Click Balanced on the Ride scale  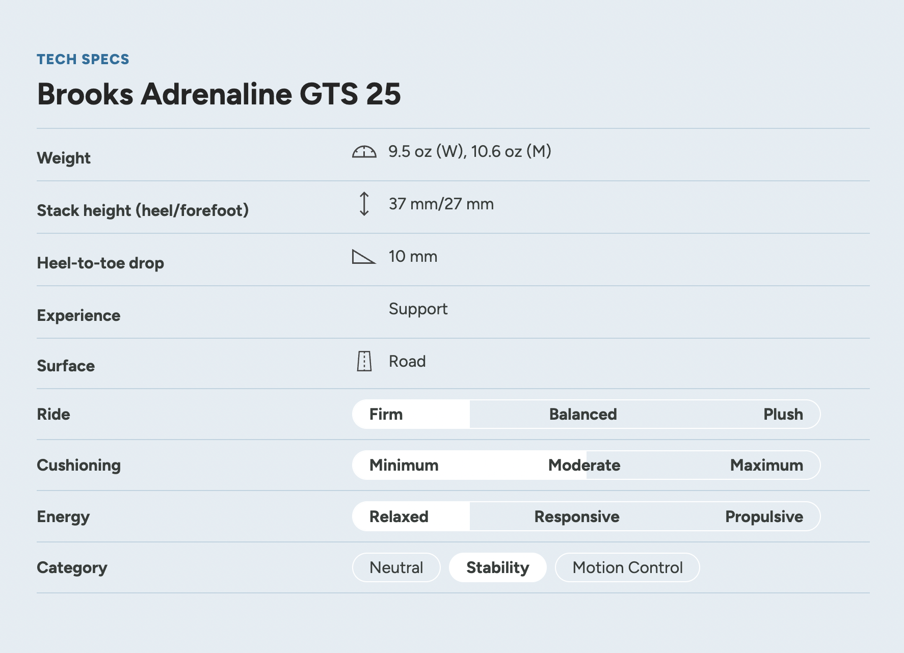click(582, 414)
